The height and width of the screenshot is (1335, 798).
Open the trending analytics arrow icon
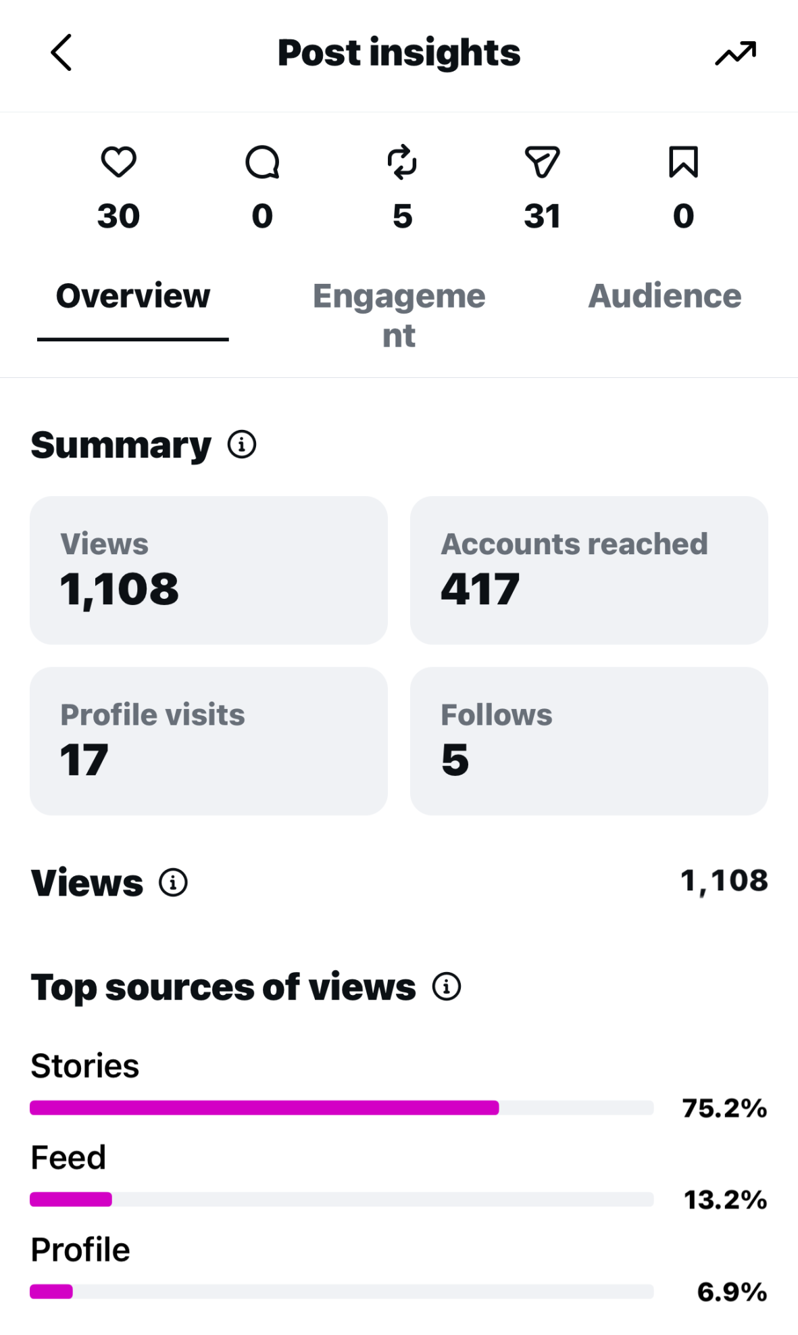pyautogui.click(x=735, y=53)
